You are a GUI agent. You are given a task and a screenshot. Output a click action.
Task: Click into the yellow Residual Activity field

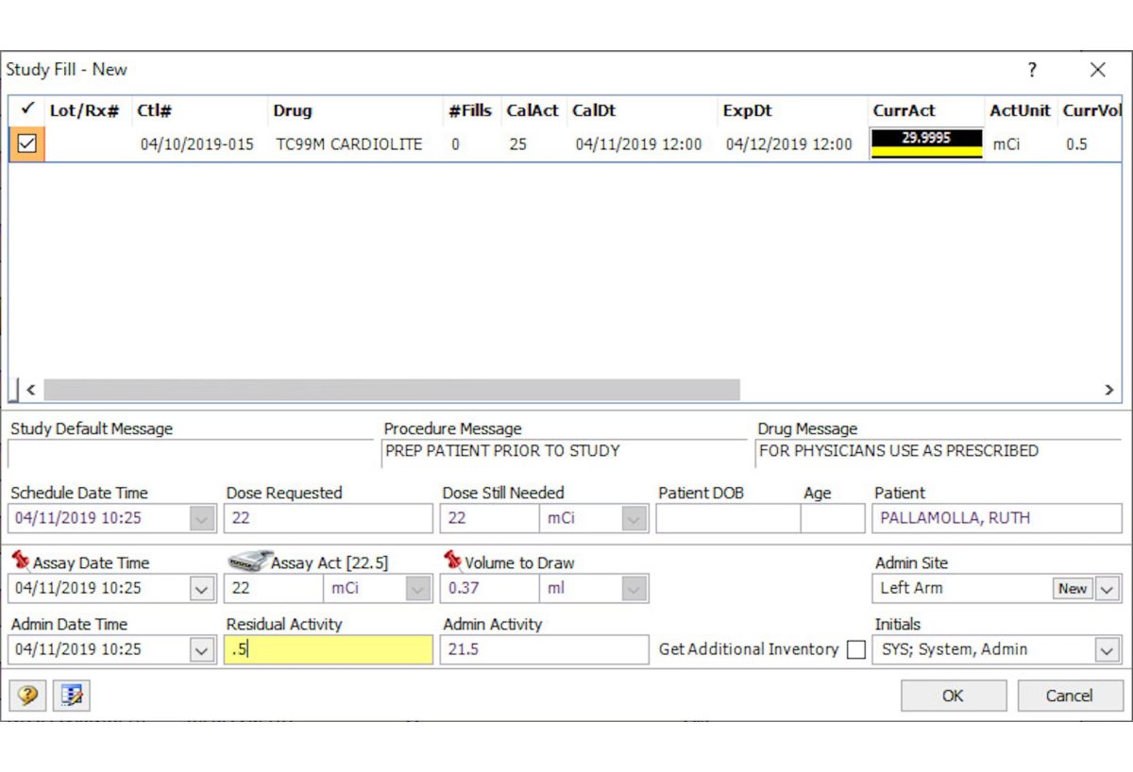[329, 649]
